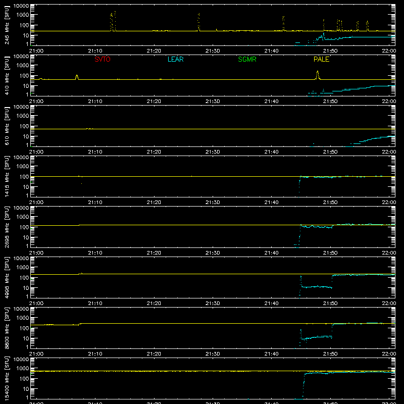Click 21:20 under the 410 MHz plot
The image size is (404, 404).
(154, 102)
